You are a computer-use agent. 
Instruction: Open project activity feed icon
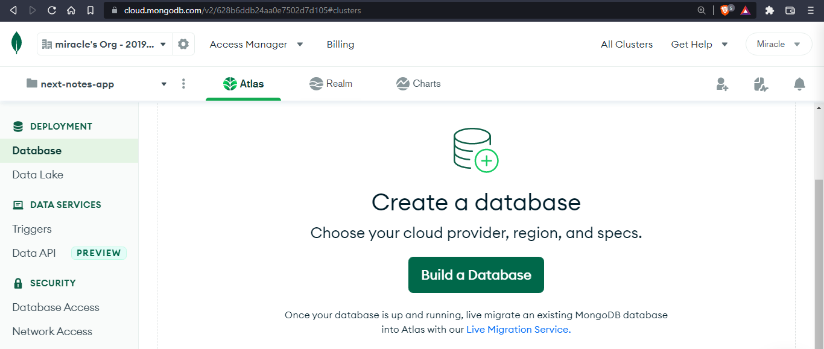click(761, 84)
